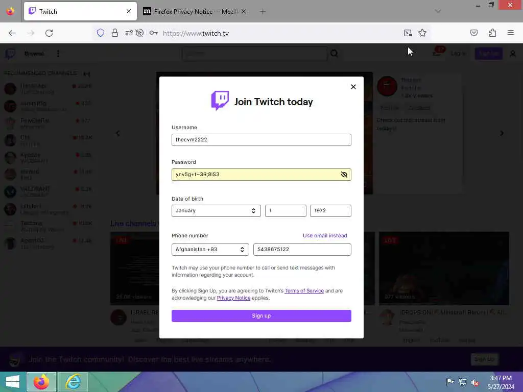This screenshot has width=523, height=392.
Task: Save to Pocket icon in toolbar
Action: click(473, 33)
